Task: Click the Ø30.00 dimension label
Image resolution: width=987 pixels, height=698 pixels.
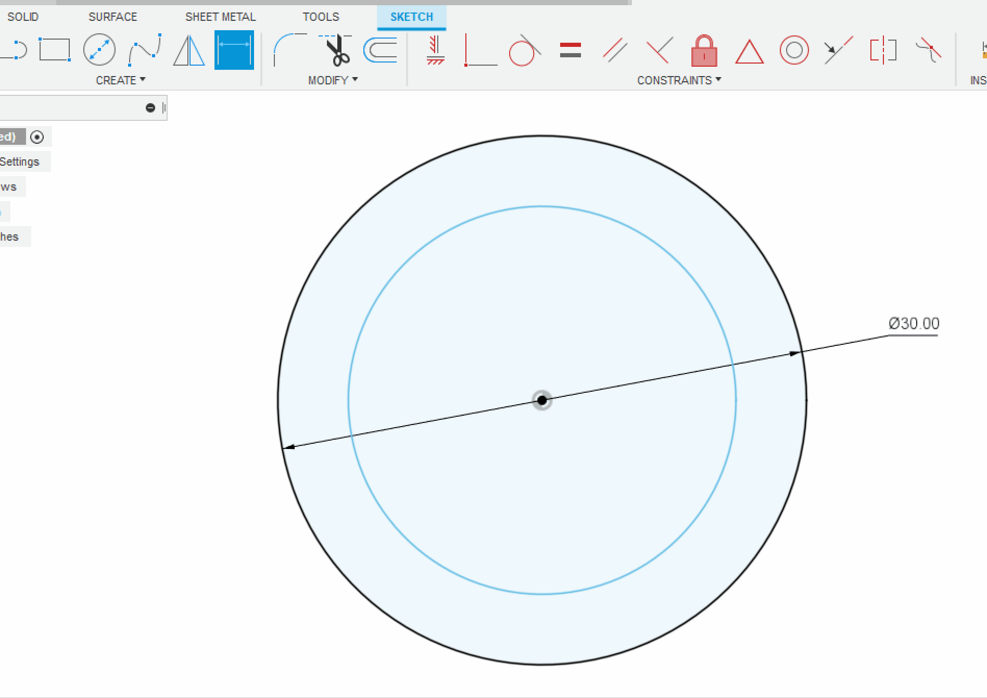Action: pos(914,323)
